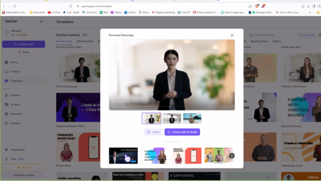Image resolution: width=321 pixels, height=181 pixels.
Task: Click the browser back arrow
Action: pyautogui.click(x=4, y=6)
